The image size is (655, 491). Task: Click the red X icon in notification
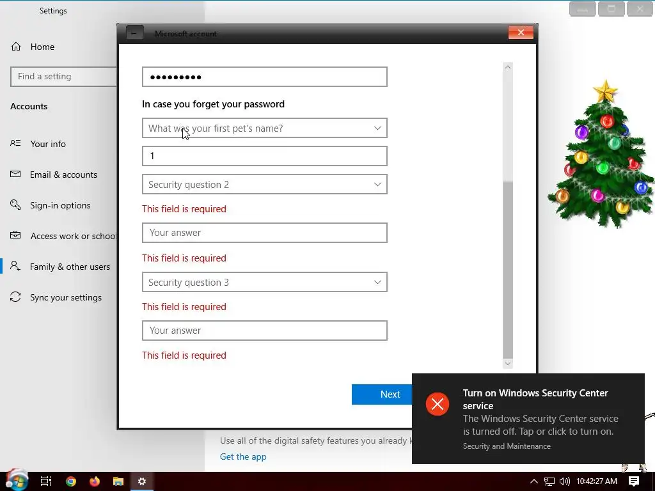click(x=438, y=404)
